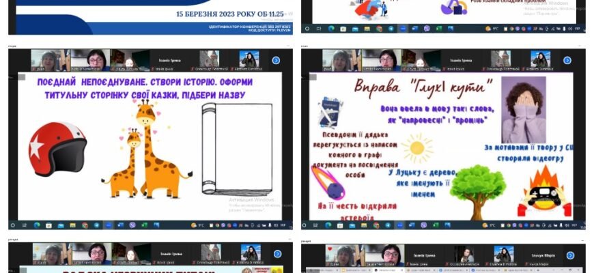Open Excel in "Глухі кути" screenshot taskbar
This screenshot has height=273, width=594.
coord(436,225)
